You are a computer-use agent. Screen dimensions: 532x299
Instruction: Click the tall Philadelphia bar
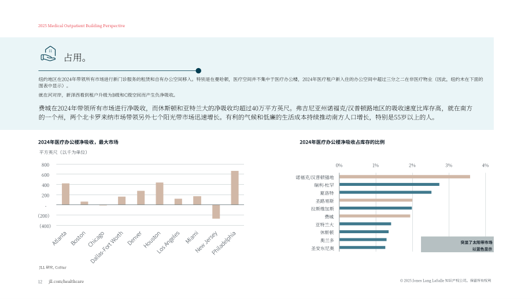[x=235, y=188]
